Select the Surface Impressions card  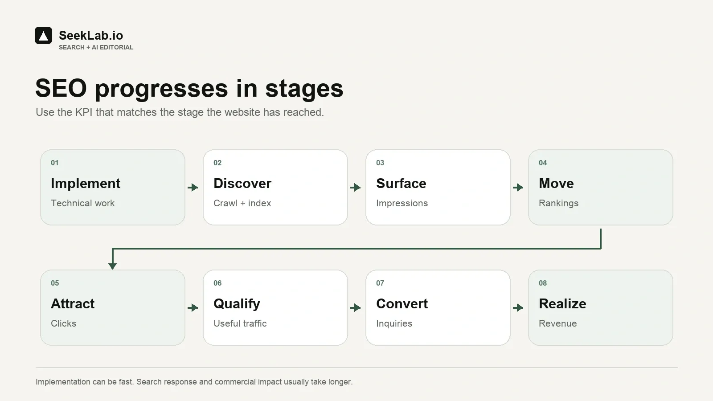click(438, 188)
